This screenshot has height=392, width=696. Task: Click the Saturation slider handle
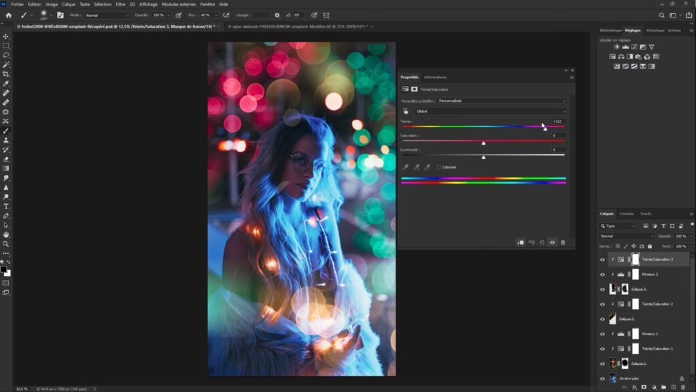pyautogui.click(x=483, y=143)
